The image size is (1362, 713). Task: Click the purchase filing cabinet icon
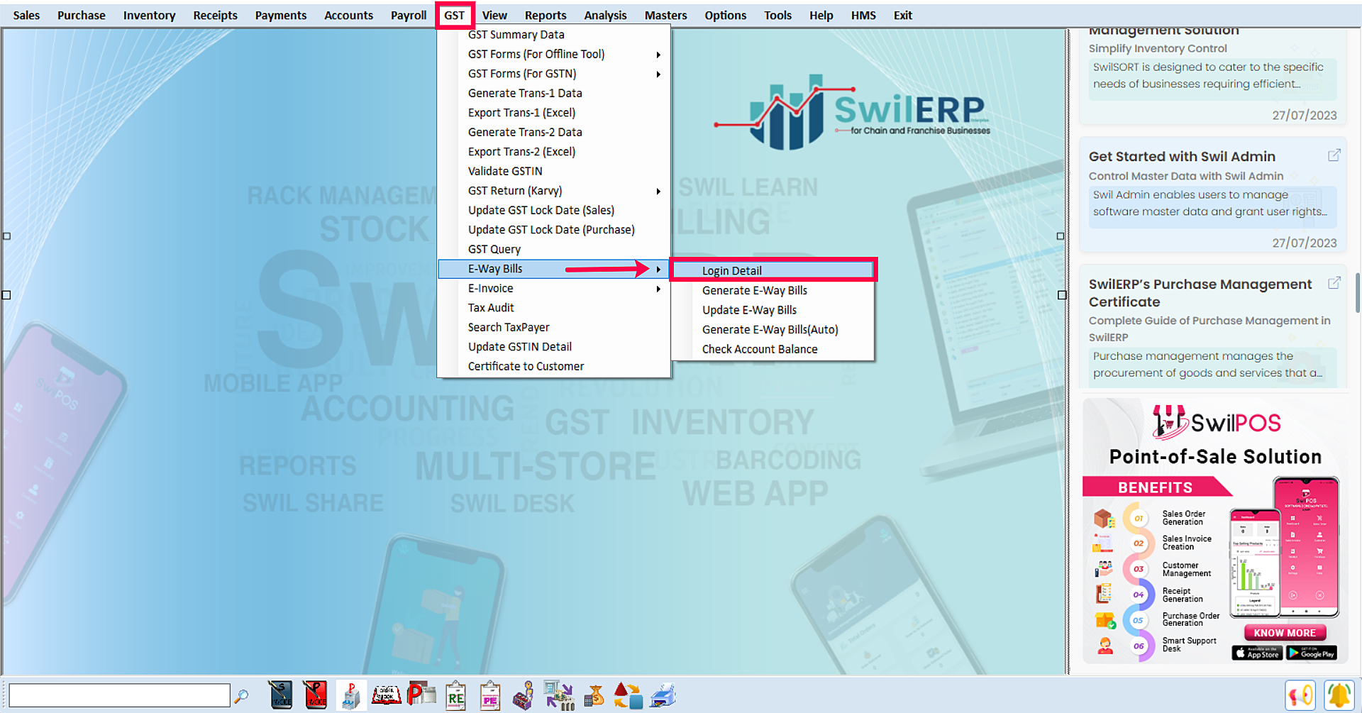click(x=350, y=695)
